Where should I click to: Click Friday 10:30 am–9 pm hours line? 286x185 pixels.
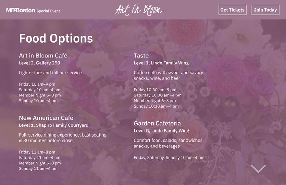155,90
